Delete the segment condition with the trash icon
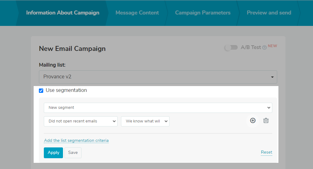 (266, 121)
